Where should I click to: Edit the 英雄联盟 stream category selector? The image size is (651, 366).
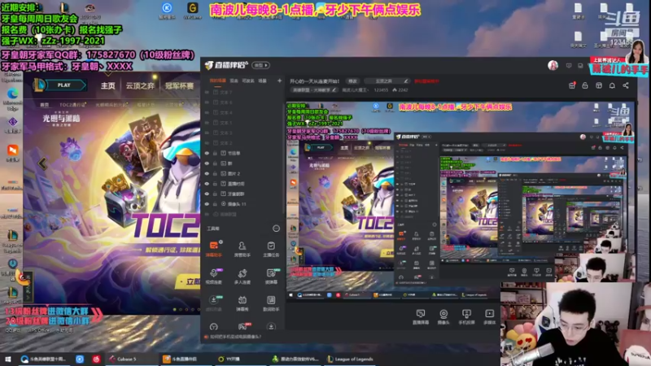315,90
